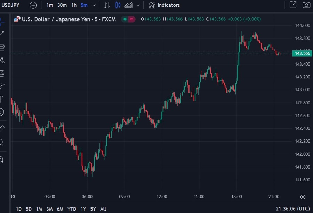Click the +0.003 (+0.00%) change value
The image size is (313, 213).
click(x=244, y=19)
